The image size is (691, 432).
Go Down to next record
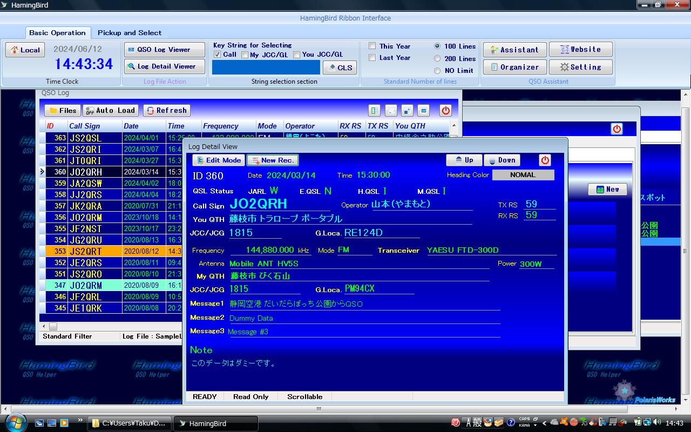tap(502, 160)
